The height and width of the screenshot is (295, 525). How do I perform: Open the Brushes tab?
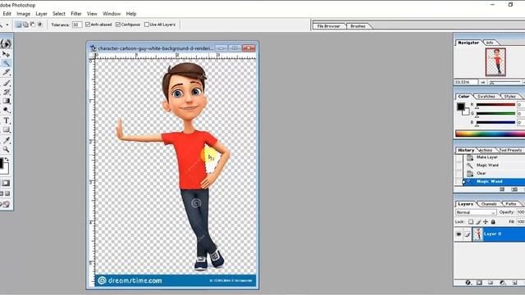click(358, 26)
